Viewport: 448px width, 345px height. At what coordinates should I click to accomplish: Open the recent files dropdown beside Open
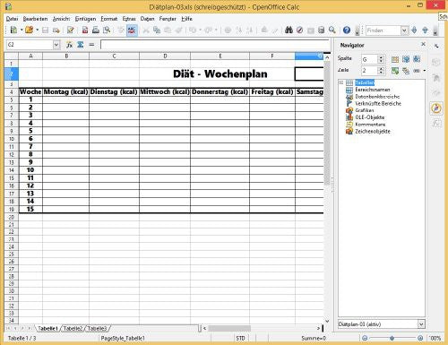37,30
